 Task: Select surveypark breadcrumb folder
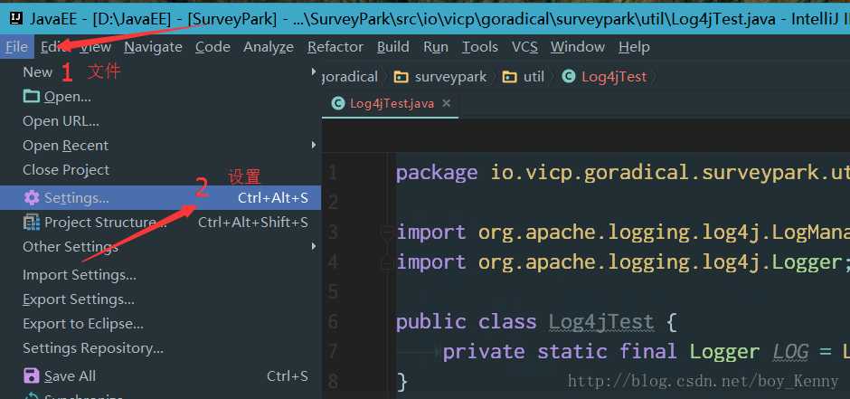pyautogui.click(x=450, y=77)
